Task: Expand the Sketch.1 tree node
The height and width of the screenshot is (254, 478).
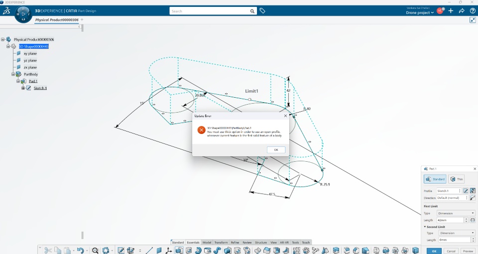Action: coord(23,88)
